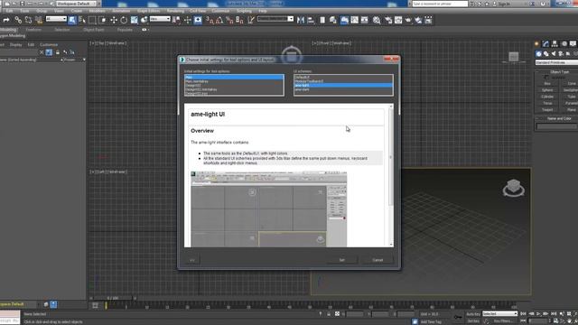The width and height of the screenshot is (578, 325).
Task: Open the Selected key filter dropdown
Action: pyautogui.click(x=500, y=314)
